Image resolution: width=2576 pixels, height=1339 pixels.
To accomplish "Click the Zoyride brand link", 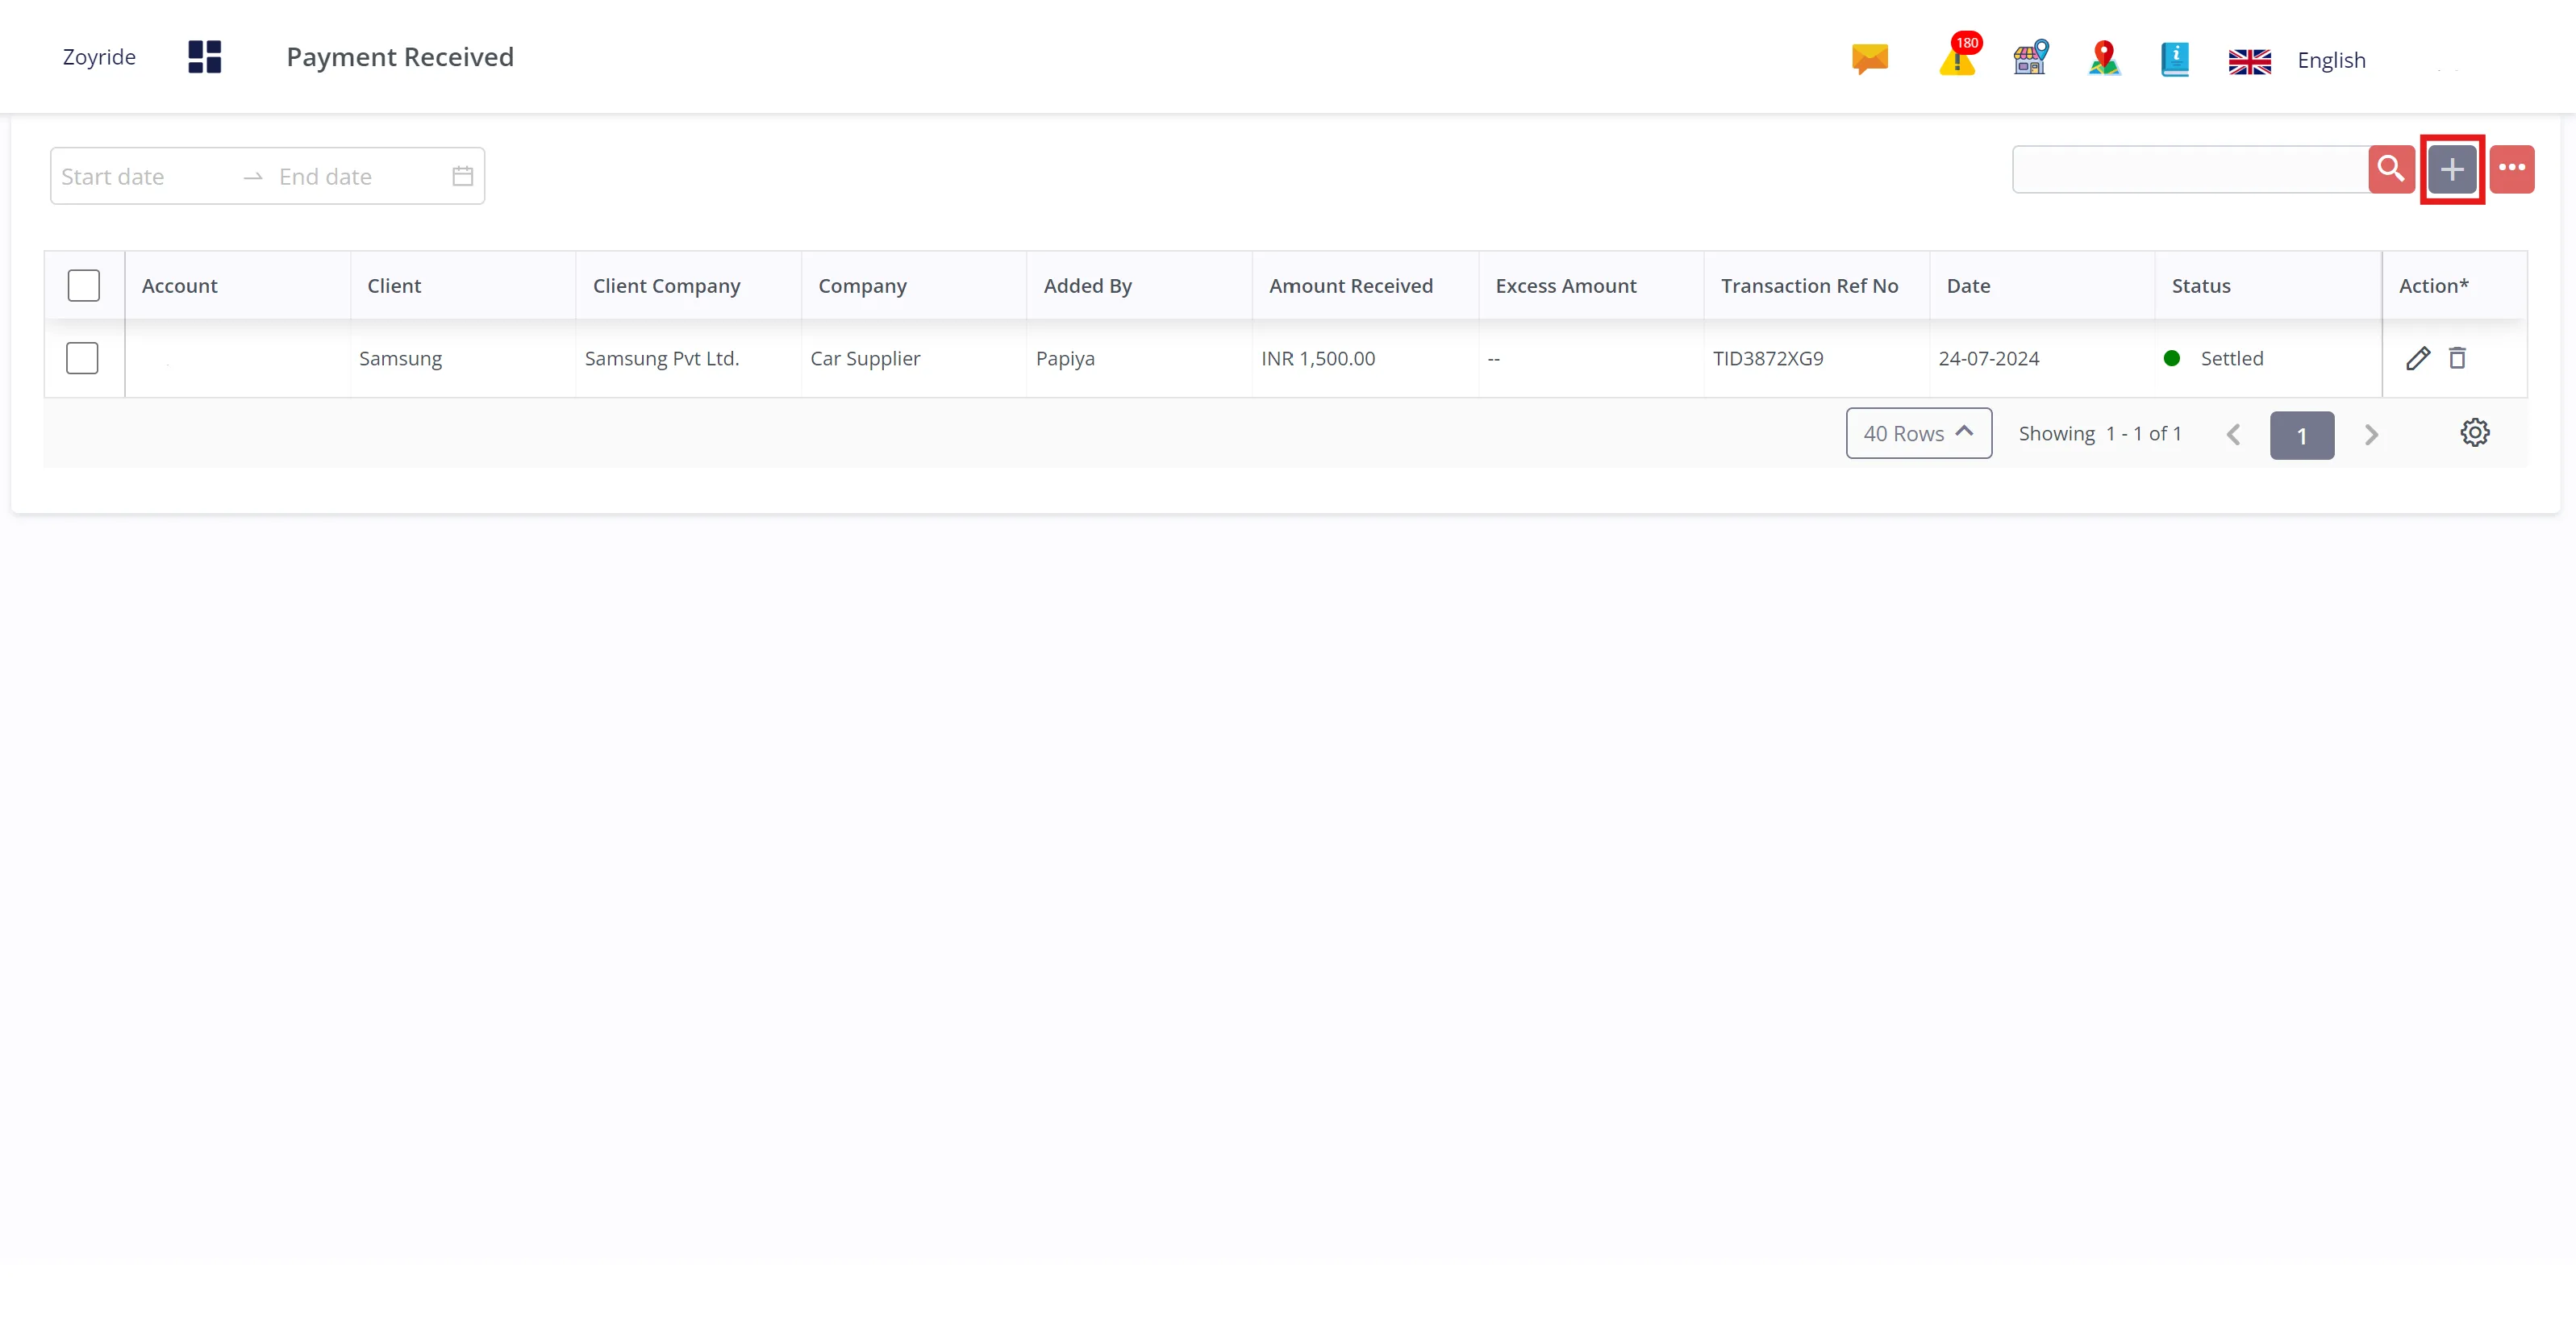I will 99,57.
